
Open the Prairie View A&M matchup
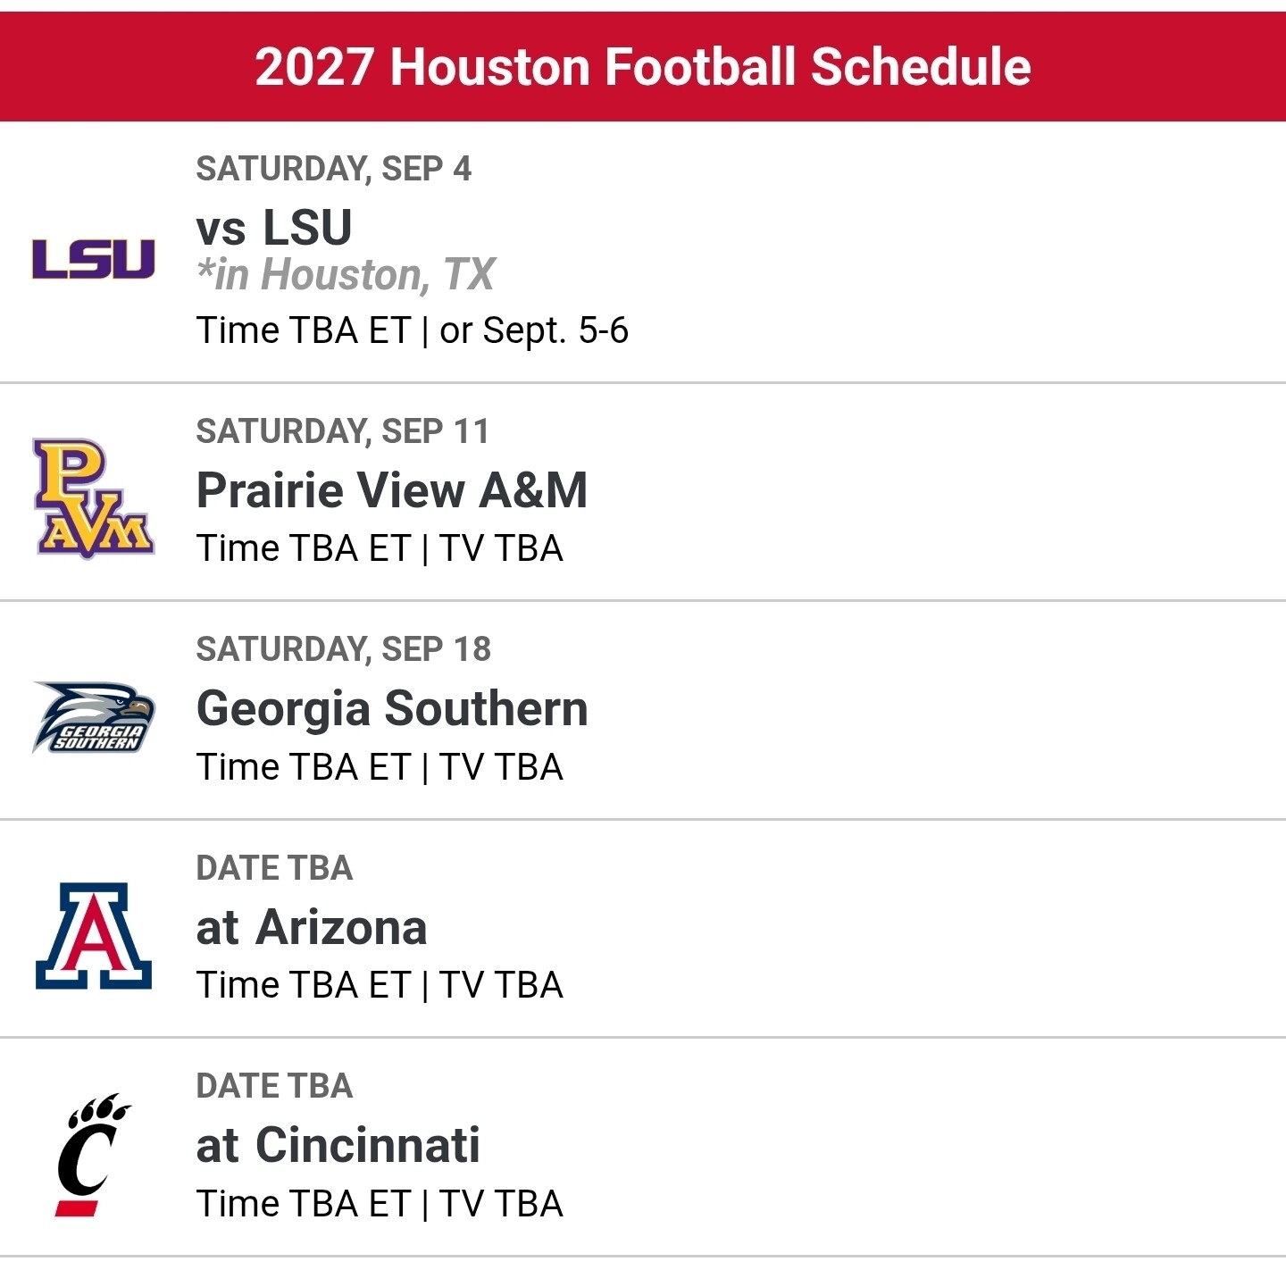pos(392,490)
